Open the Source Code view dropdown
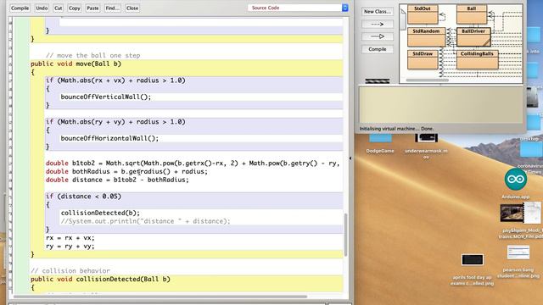This screenshot has height=305, width=543. coord(298,8)
